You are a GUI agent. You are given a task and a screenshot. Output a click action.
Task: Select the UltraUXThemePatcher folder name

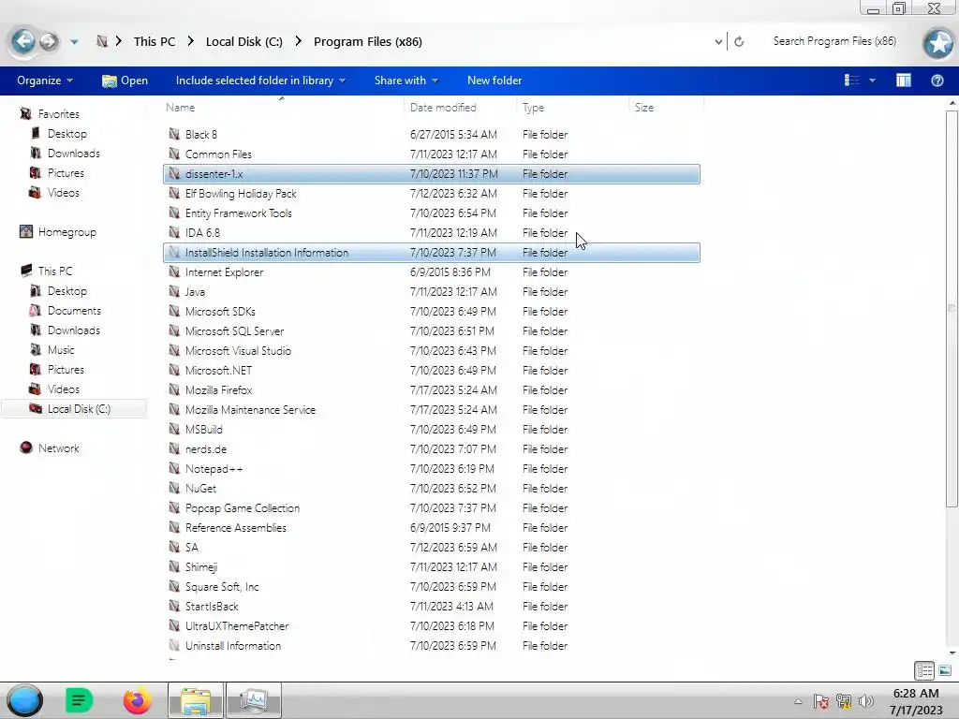point(237,626)
